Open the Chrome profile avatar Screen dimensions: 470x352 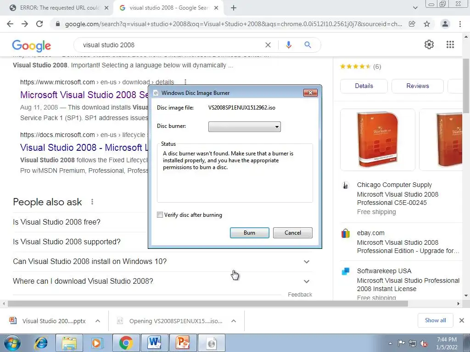(x=445, y=24)
